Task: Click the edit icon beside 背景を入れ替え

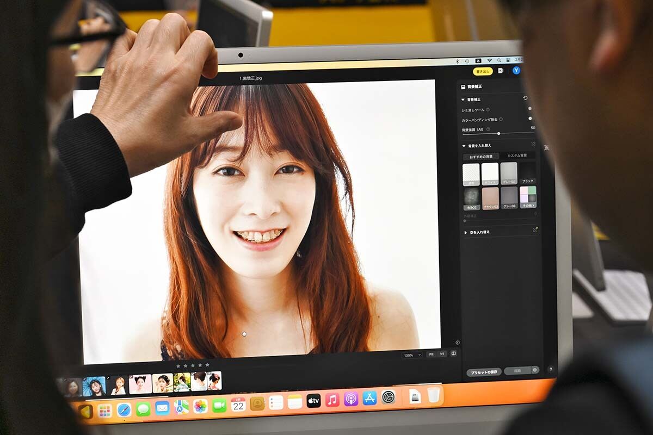Action: point(533,144)
